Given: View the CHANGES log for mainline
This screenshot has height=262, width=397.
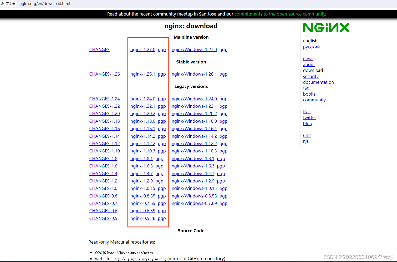Looking at the screenshot, I should 99,50.
